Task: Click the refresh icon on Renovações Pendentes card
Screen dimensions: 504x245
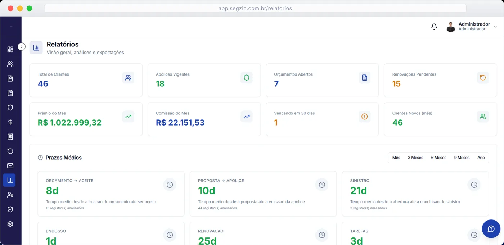Action: pos(483,78)
